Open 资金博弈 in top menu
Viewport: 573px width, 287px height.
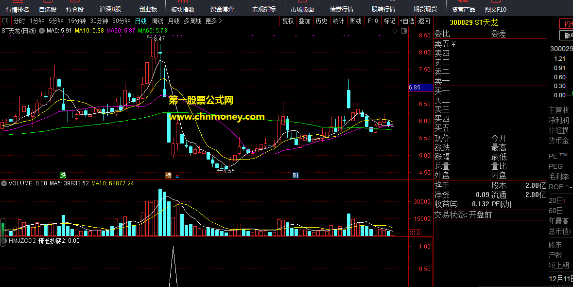tap(222, 9)
